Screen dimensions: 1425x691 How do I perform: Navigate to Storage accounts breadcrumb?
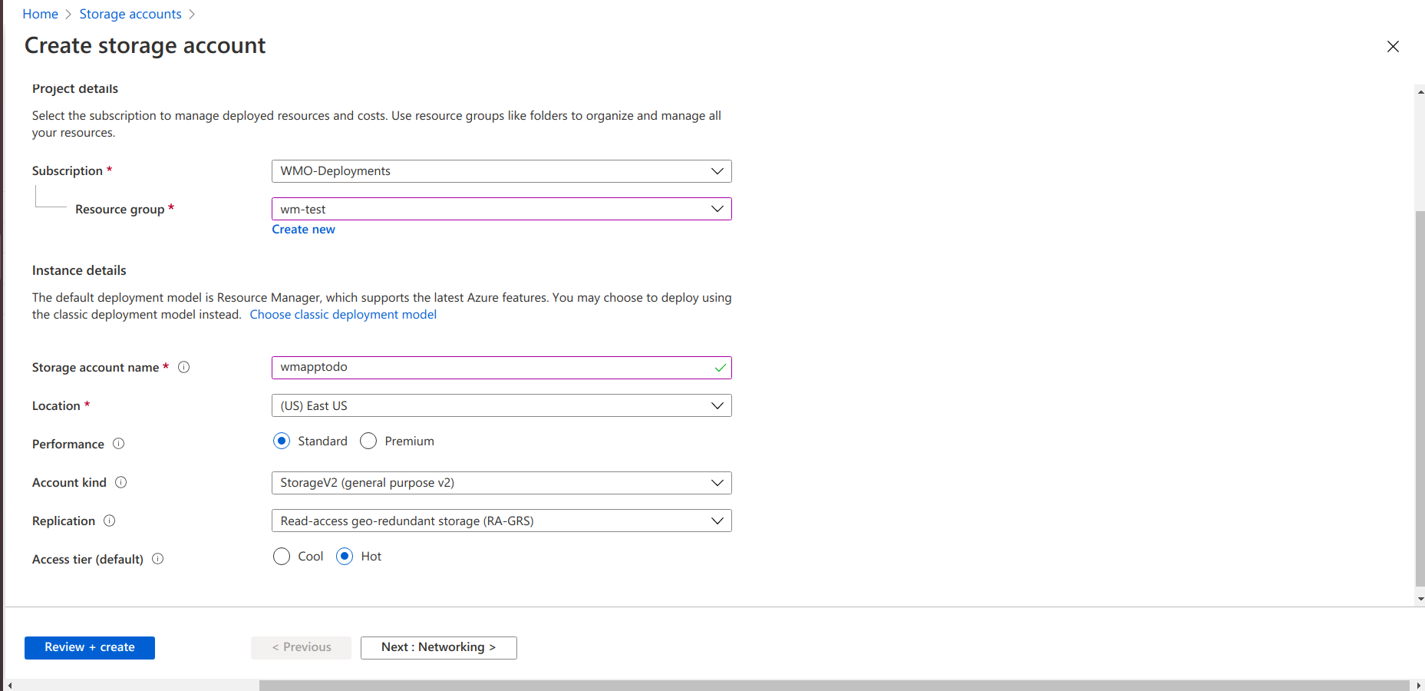coord(130,14)
